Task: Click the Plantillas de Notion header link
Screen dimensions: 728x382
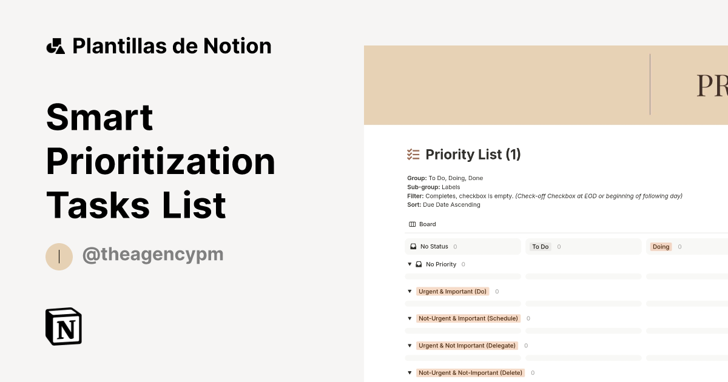Action: tap(172, 45)
